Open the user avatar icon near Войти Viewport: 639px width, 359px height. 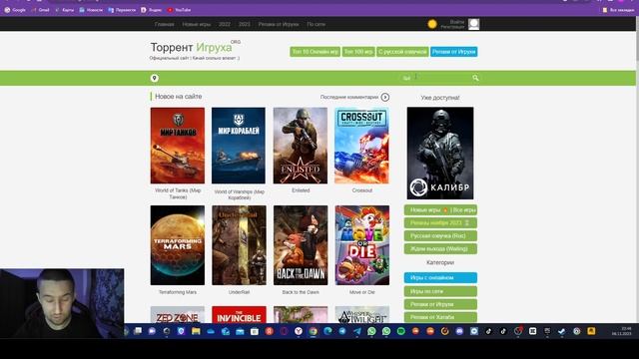(x=473, y=24)
